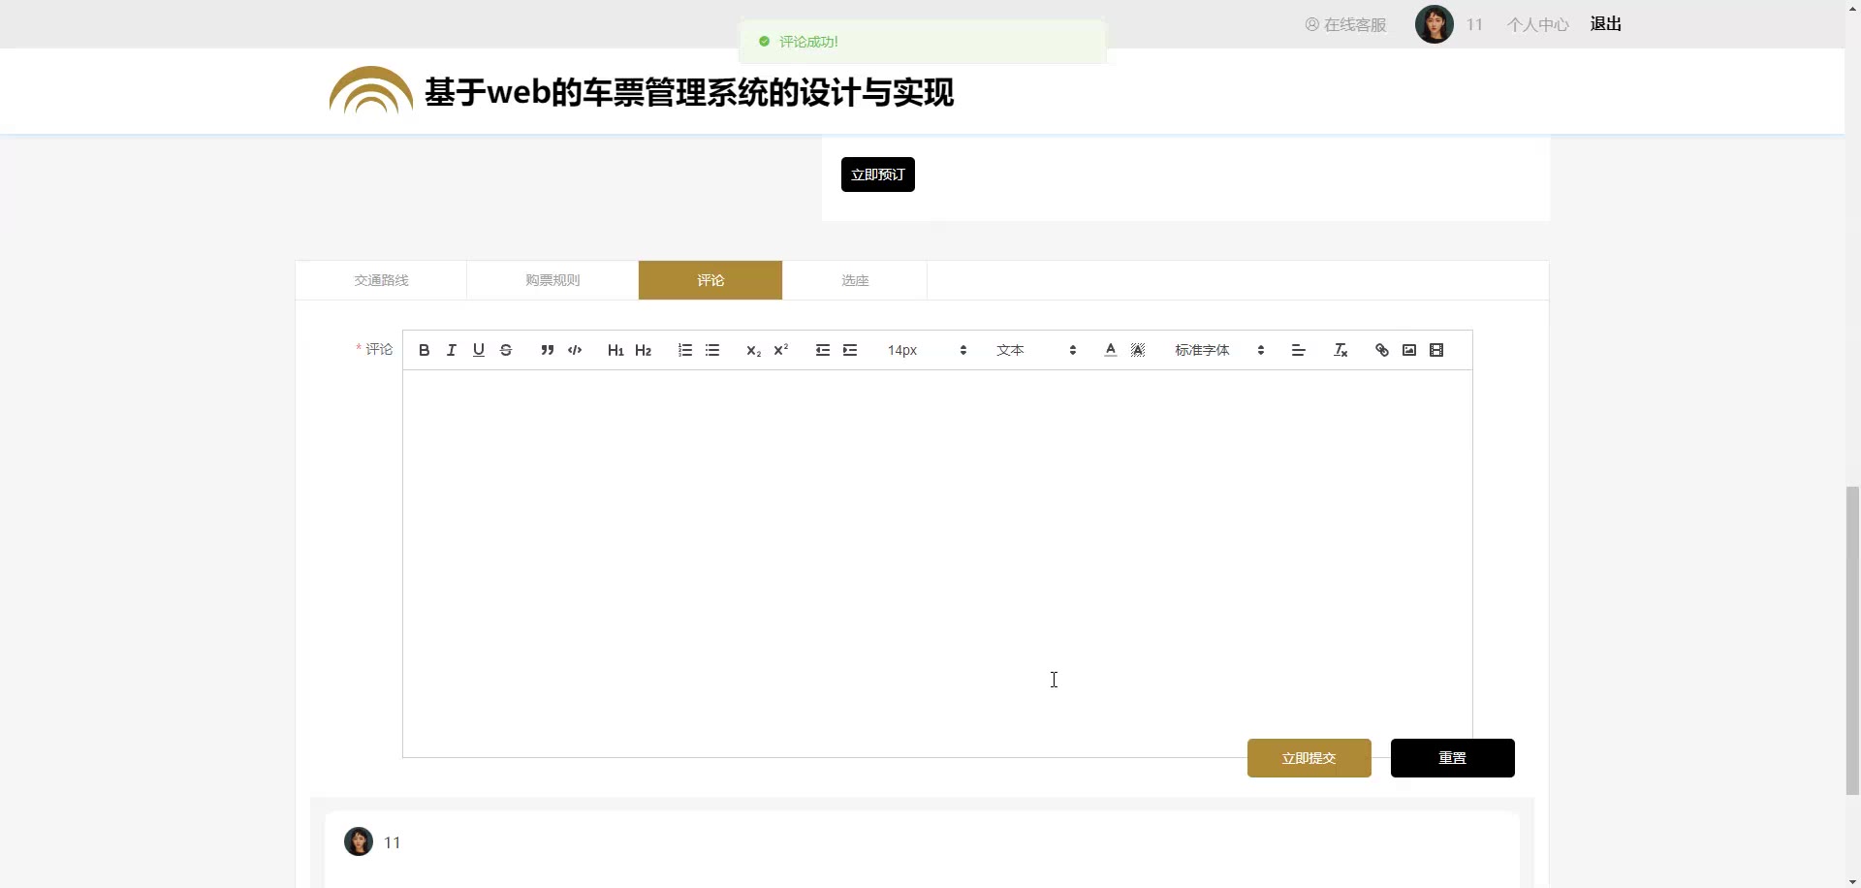Image resolution: width=1861 pixels, height=888 pixels.
Task: Click the commenter name 11 in the comment list
Action: pyautogui.click(x=393, y=842)
